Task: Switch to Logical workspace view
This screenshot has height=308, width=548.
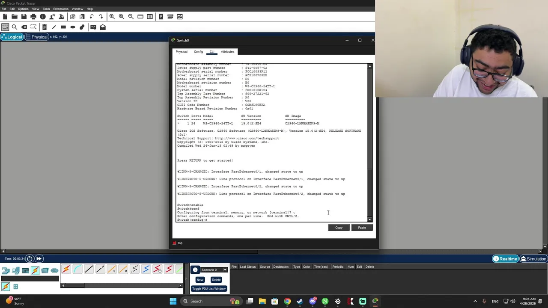Action: [12, 37]
